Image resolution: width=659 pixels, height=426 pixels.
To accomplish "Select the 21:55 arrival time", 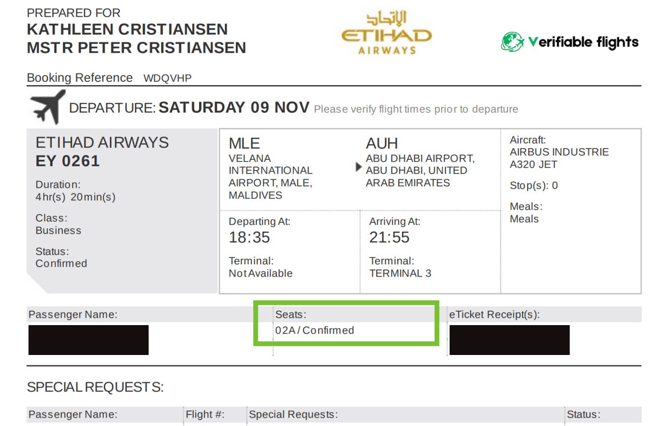I will [389, 237].
